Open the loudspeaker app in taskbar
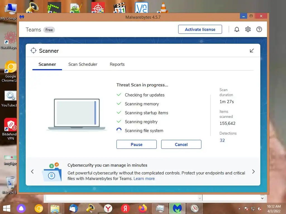Image resolution: width=286 pixels, height=214 pixels. pyautogui.click(x=90, y=208)
